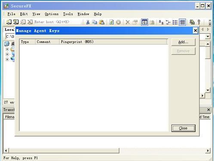
Task: Open the Window menu
Action: [83, 14]
